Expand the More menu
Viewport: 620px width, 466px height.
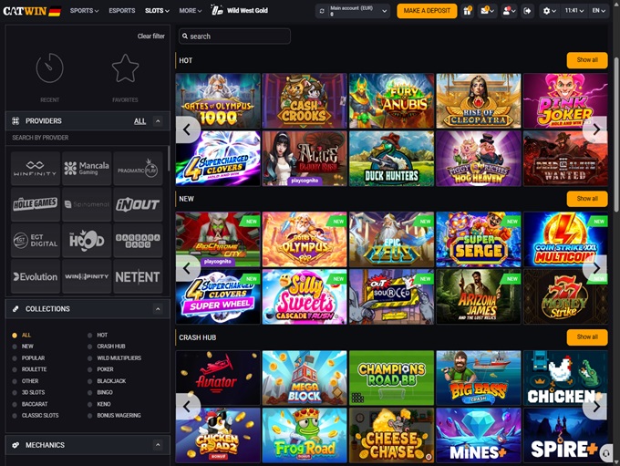tap(191, 11)
